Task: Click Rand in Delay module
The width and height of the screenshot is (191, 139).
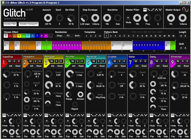Action: [165, 66]
